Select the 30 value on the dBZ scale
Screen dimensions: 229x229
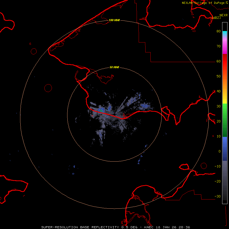(219, 106)
